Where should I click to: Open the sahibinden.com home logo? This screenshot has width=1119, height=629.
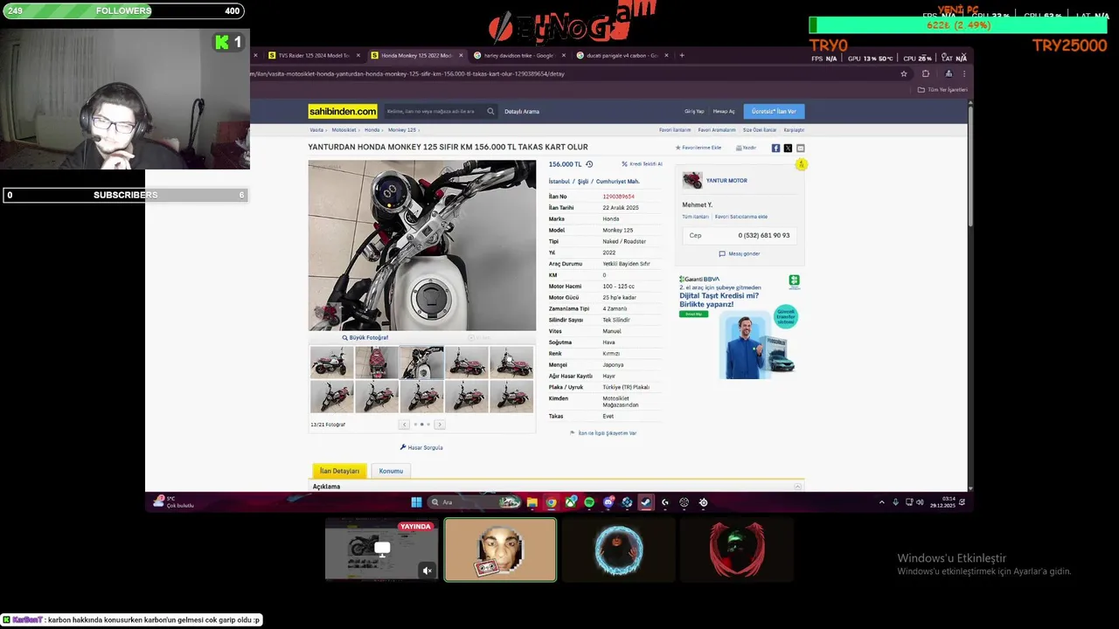(343, 111)
